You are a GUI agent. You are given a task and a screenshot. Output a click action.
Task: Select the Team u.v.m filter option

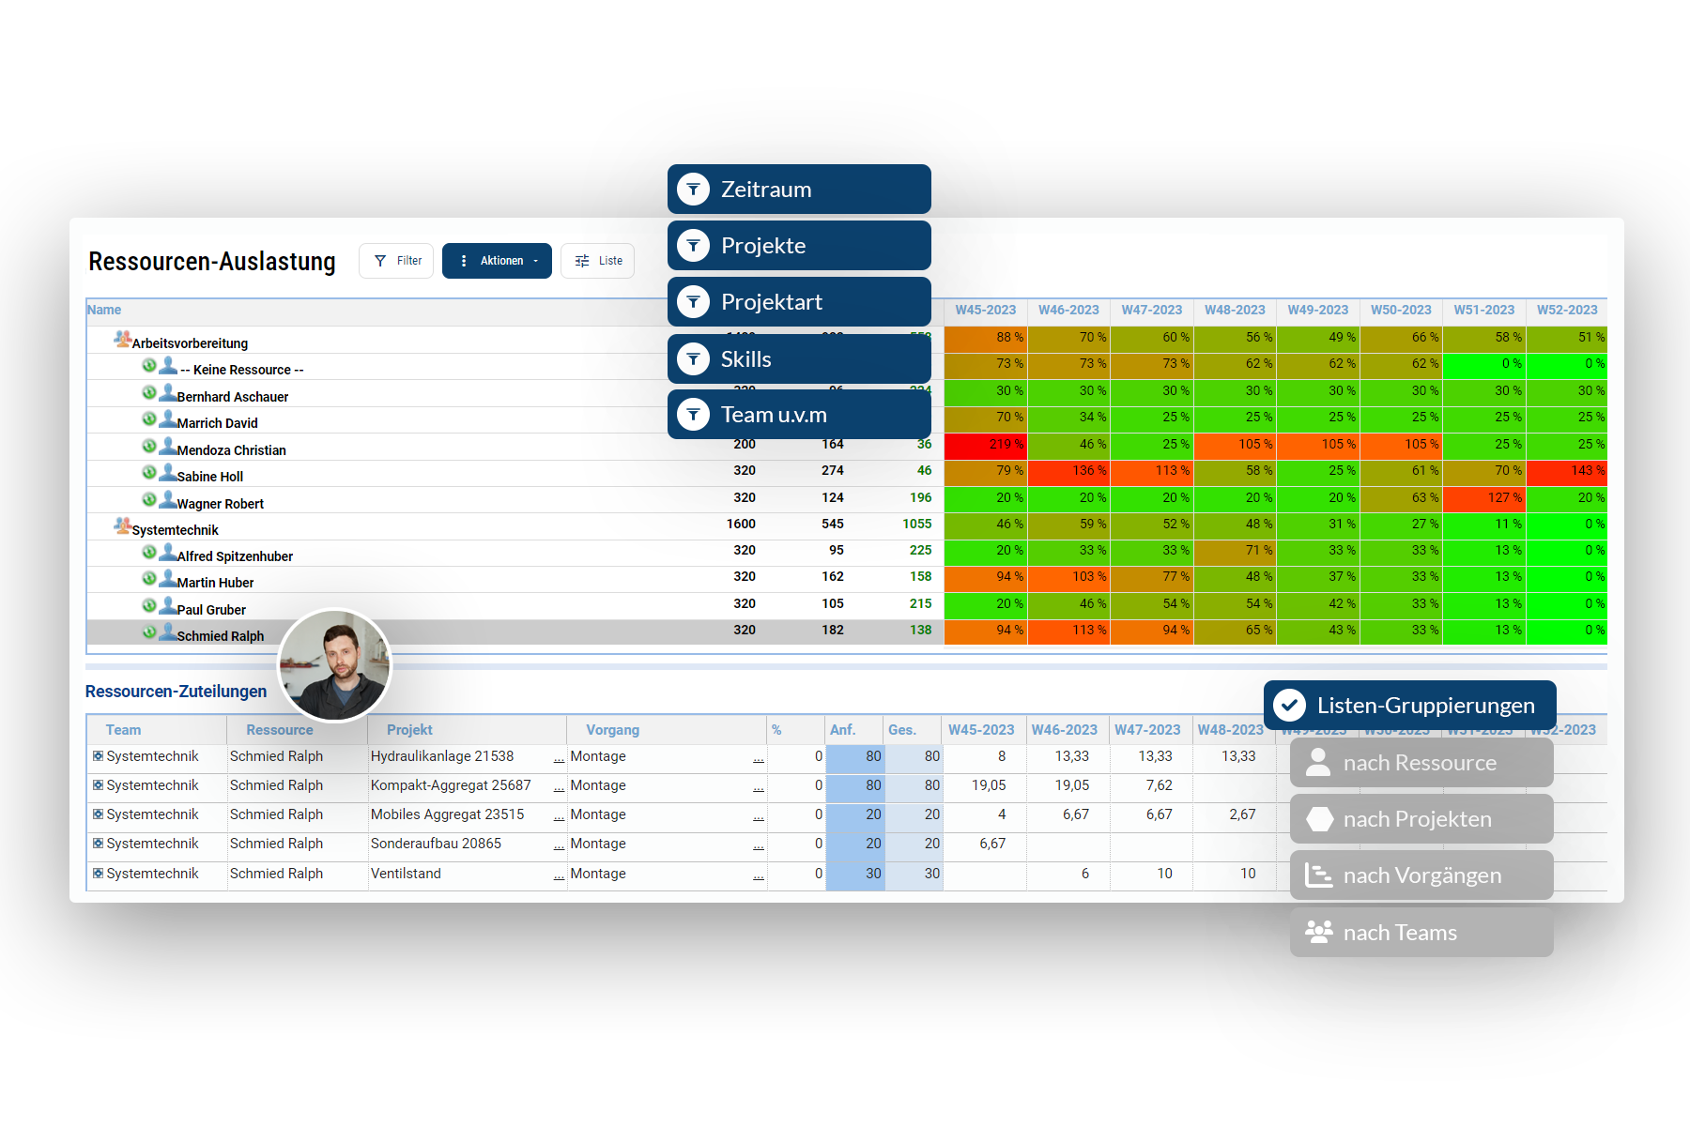tap(799, 414)
